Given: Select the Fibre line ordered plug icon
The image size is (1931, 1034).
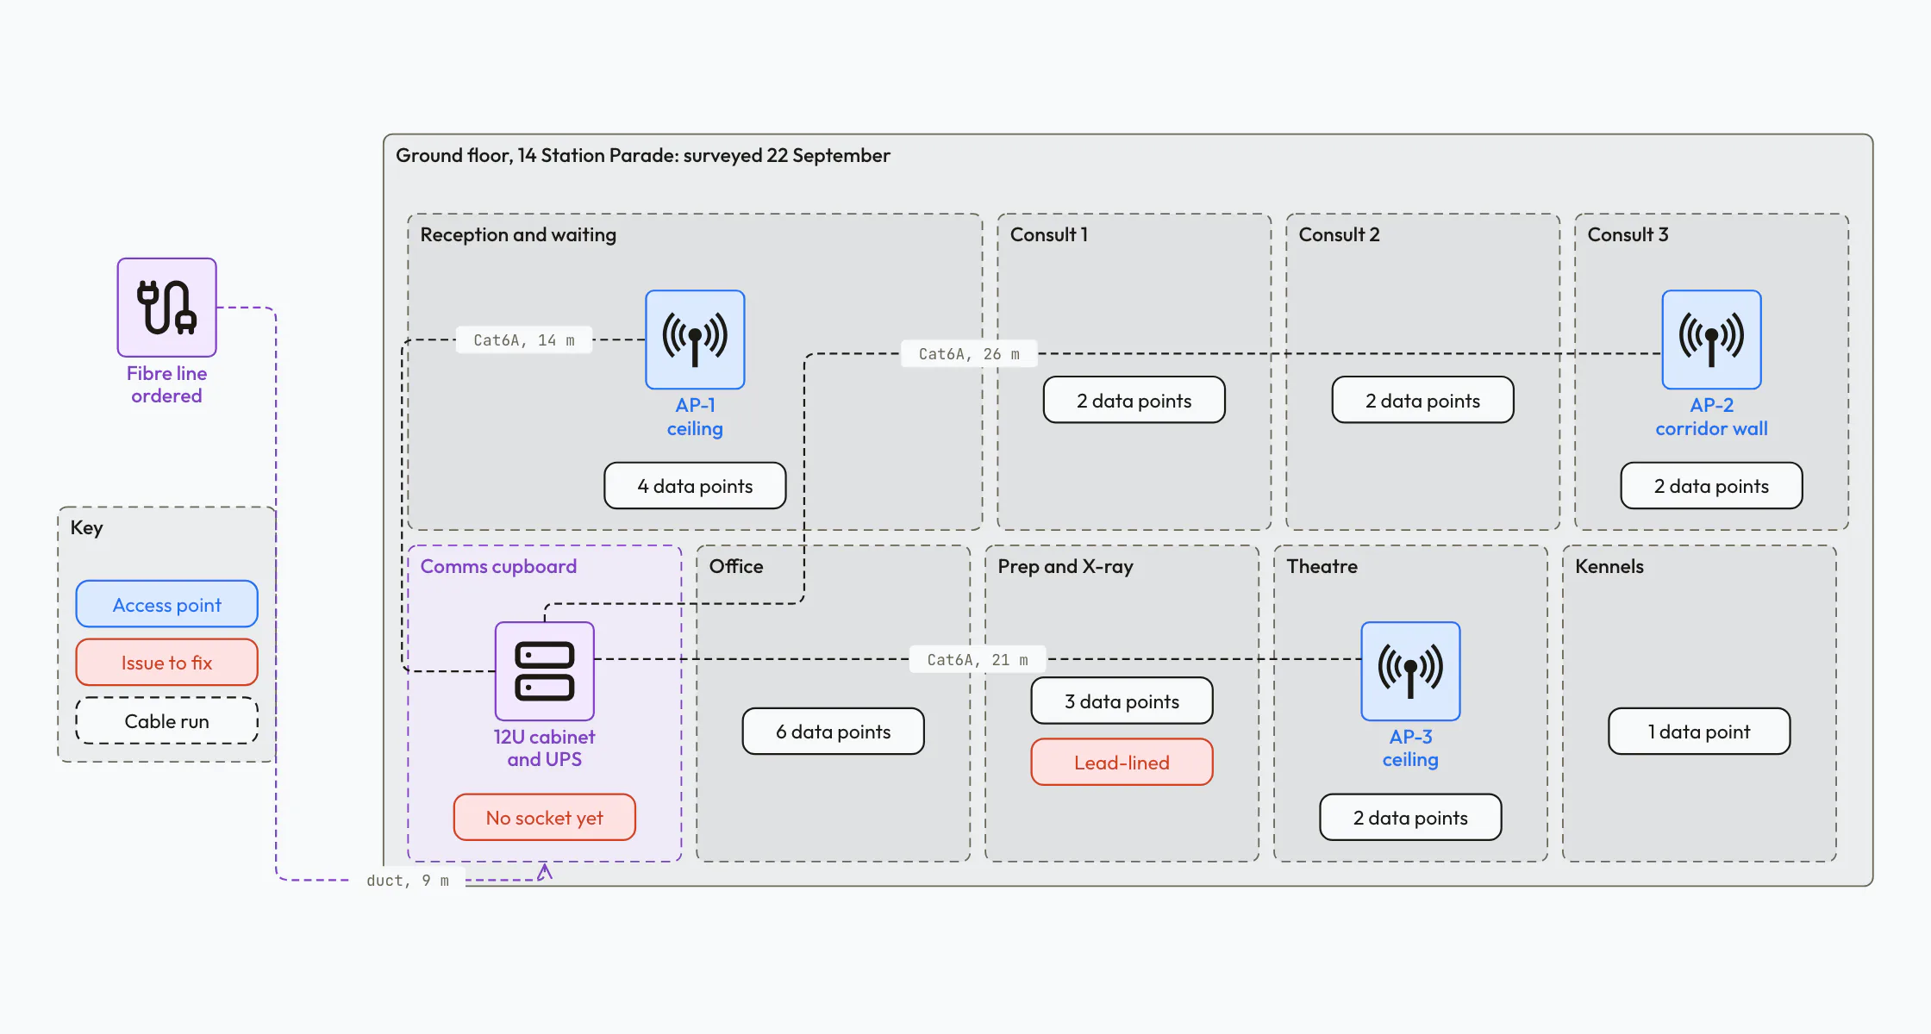Looking at the screenshot, I should tap(166, 308).
